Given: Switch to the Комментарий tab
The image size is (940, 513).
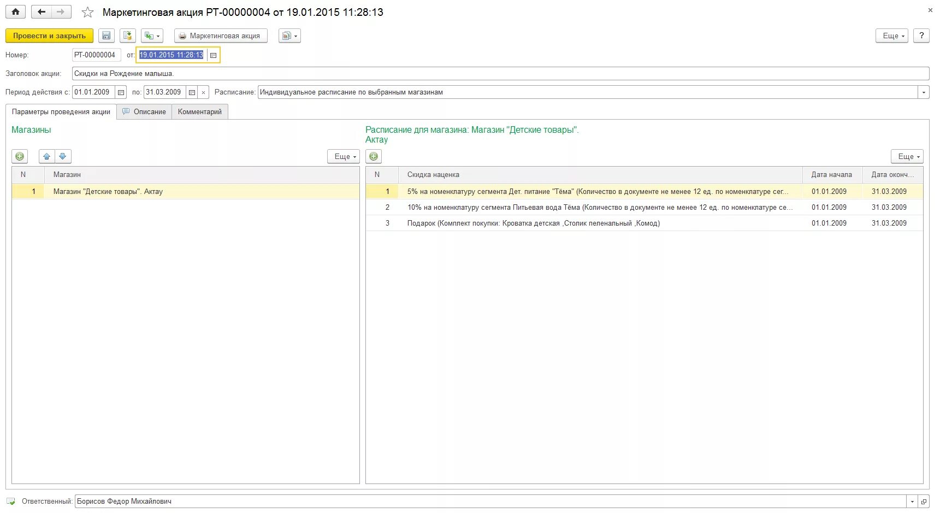Looking at the screenshot, I should 200,111.
